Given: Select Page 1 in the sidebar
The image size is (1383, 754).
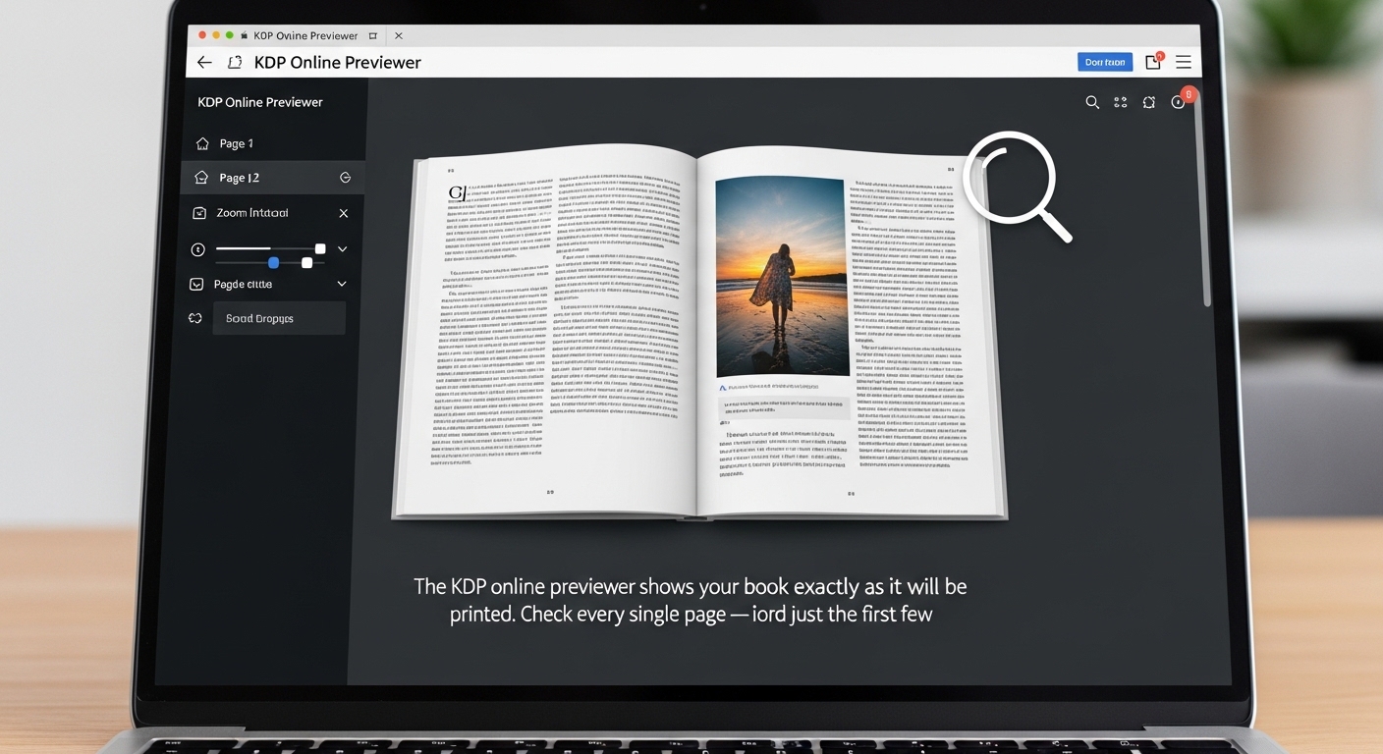Looking at the screenshot, I should click(x=239, y=142).
